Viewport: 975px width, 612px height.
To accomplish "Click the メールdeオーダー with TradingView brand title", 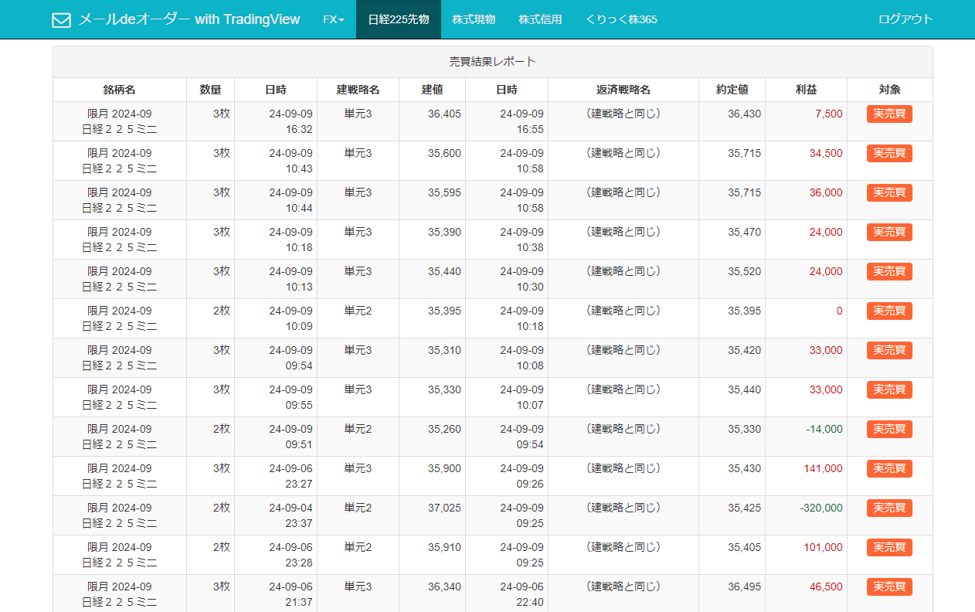I will tap(189, 19).
